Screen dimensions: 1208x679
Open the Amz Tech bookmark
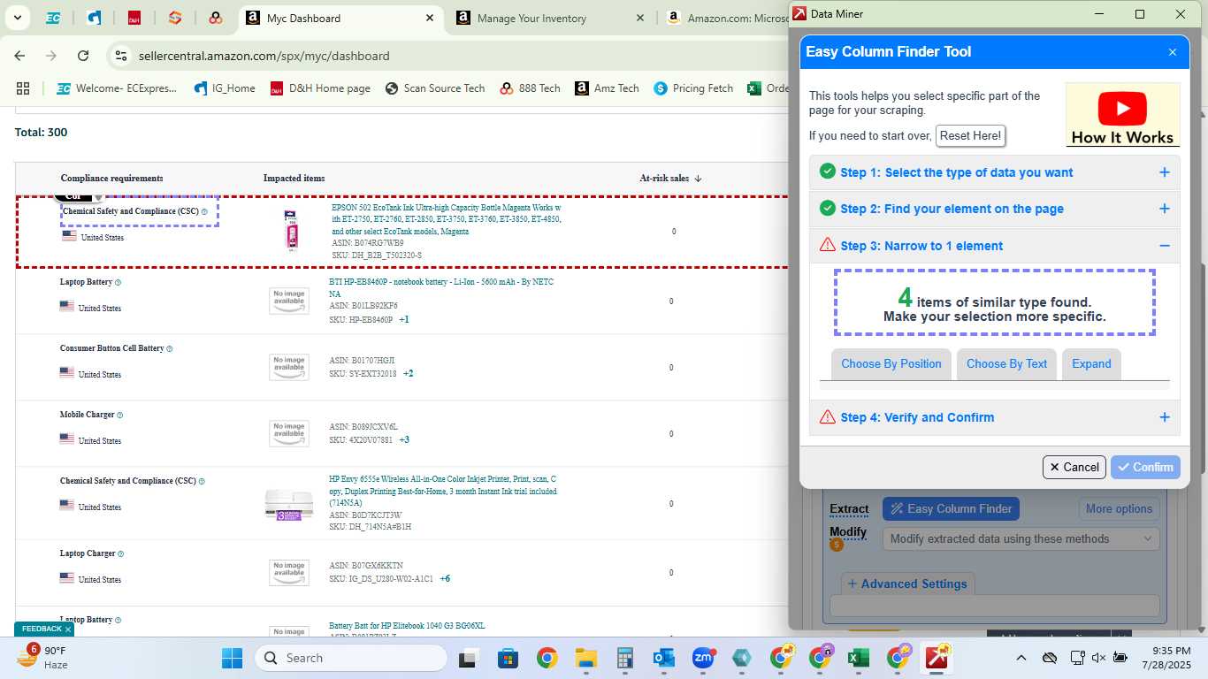(607, 88)
